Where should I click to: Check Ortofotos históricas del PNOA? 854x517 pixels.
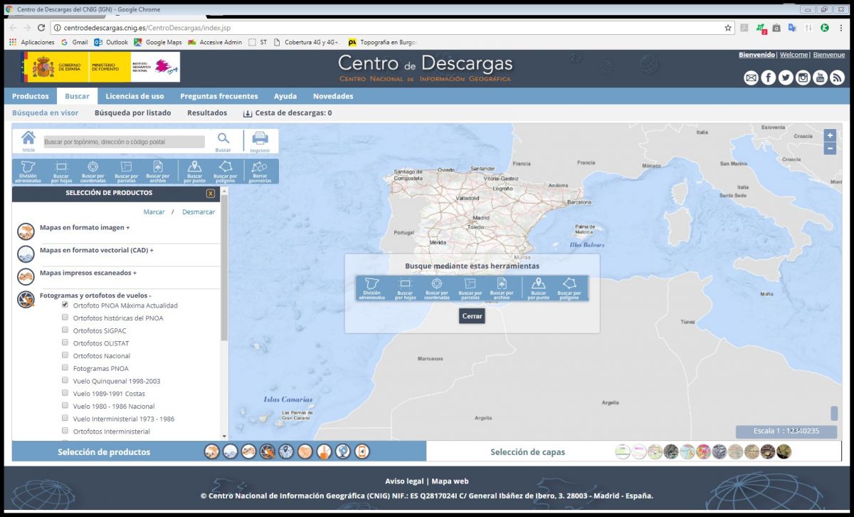65,318
